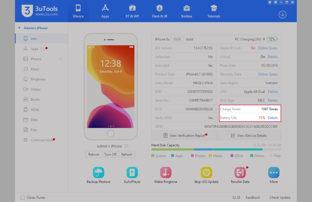Image resolution: width=312 pixels, height=202 pixels.
Task: Open Disk Type Details link
Action: tap(273, 100)
